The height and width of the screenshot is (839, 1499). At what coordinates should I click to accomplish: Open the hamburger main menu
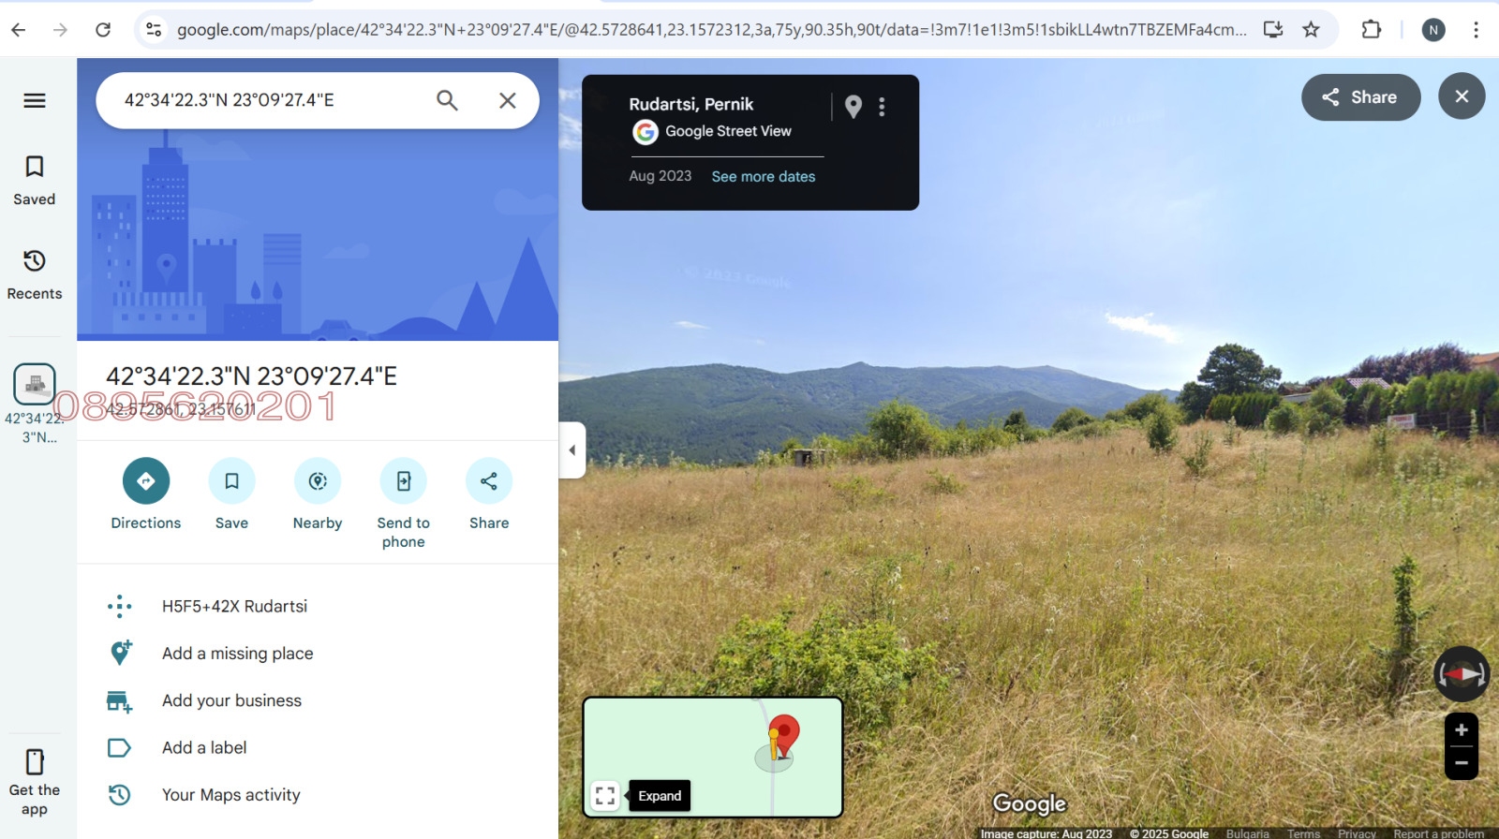pos(35,101)
